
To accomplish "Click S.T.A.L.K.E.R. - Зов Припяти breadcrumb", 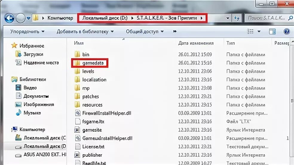I will coord(167,18).
